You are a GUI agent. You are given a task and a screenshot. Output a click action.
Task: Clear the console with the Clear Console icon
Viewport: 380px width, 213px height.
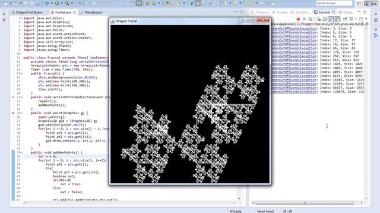click(318, 19)
